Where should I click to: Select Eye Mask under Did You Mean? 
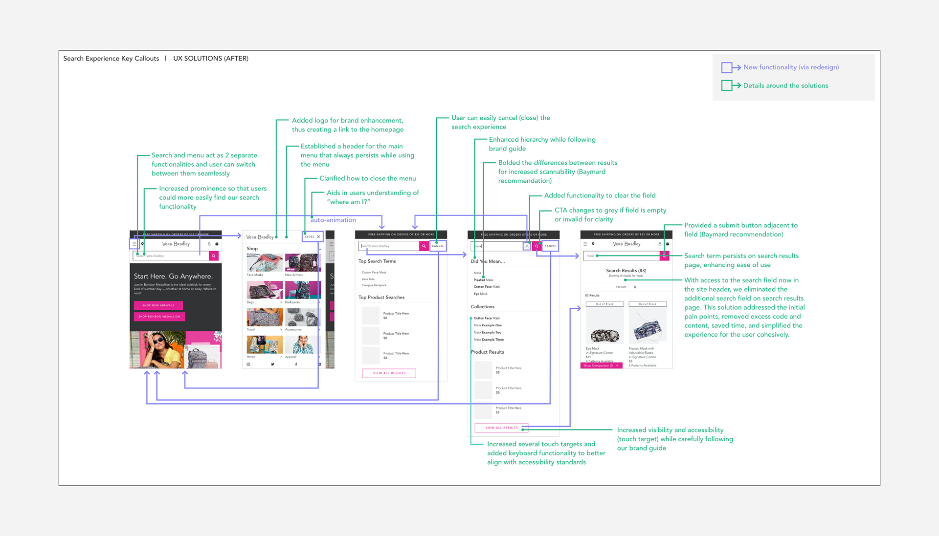(x=481, y=294)
